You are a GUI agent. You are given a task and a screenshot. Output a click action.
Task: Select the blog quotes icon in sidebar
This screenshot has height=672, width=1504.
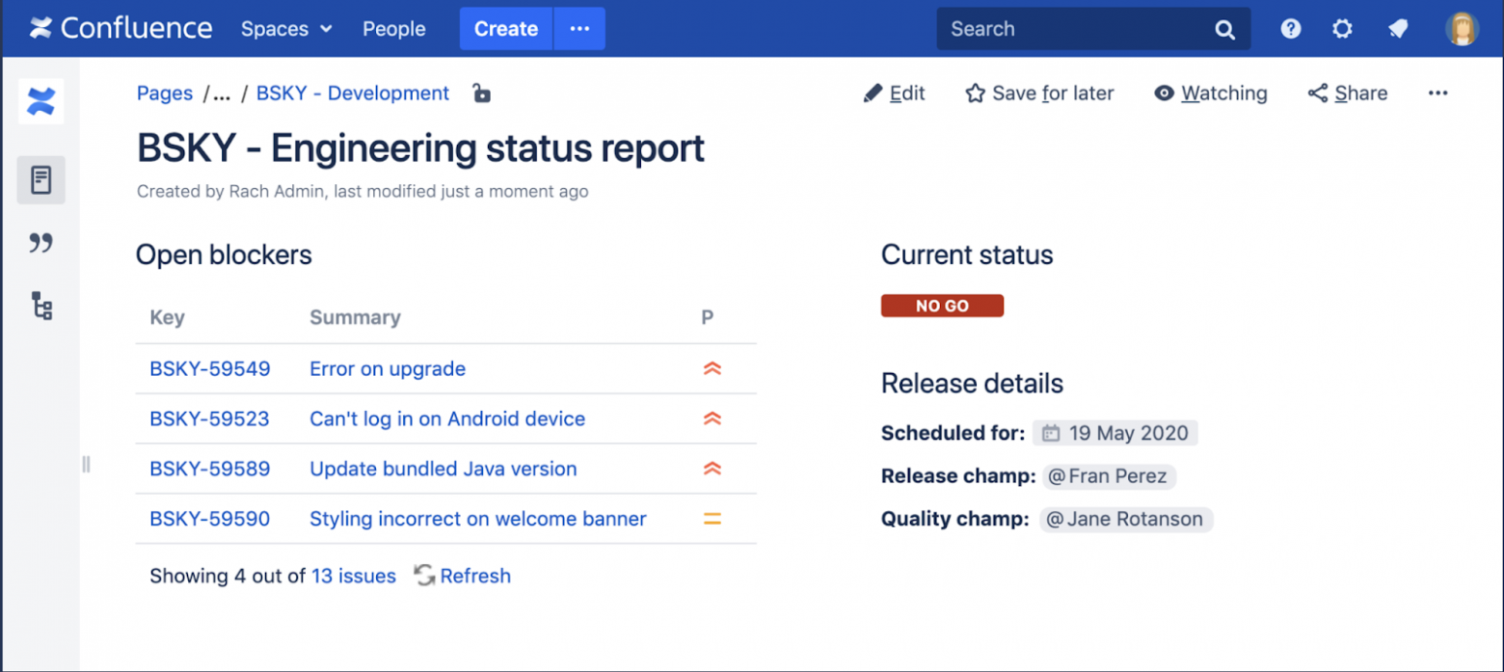point(40,243)
